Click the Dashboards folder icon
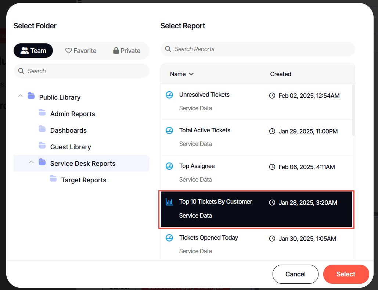 tap(42, 130)
